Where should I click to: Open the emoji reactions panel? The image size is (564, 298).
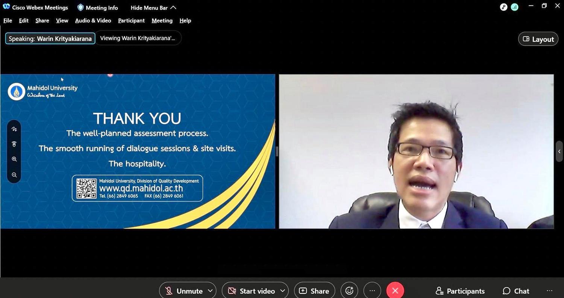(x=349, y=291)
